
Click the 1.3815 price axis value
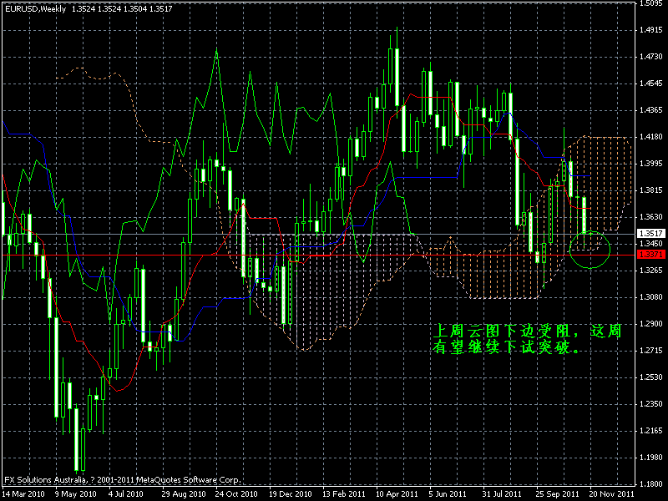click(x=651, y=190)
